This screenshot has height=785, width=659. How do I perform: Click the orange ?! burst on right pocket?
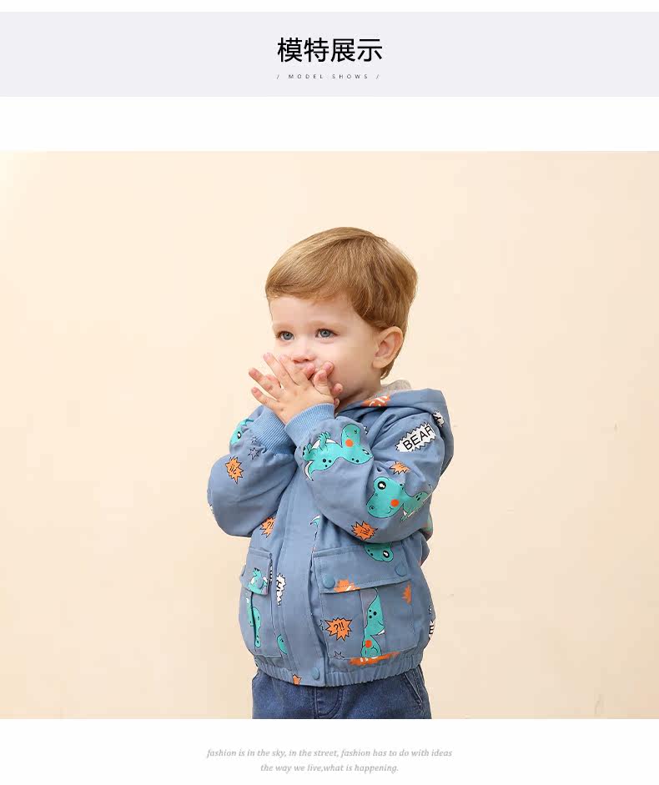[x=339, y=629]
